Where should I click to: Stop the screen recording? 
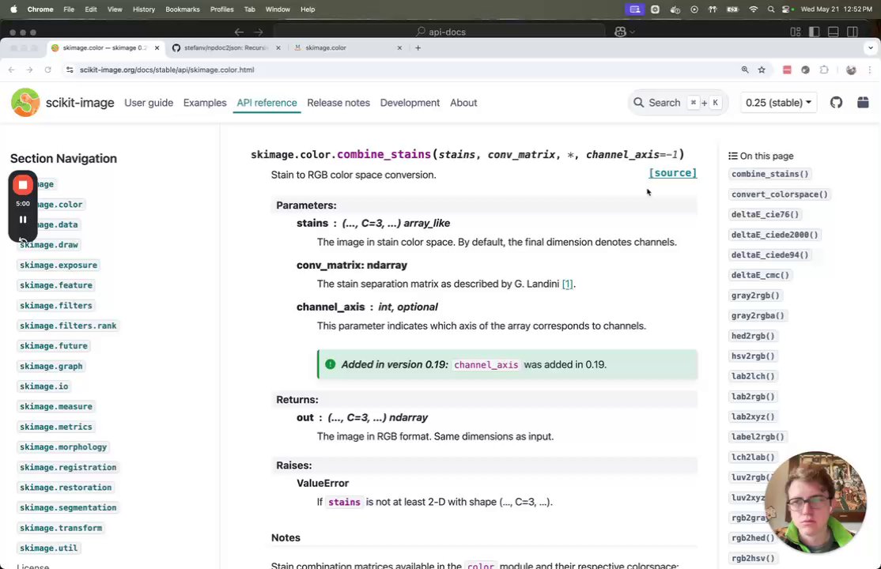pos(23,185)
